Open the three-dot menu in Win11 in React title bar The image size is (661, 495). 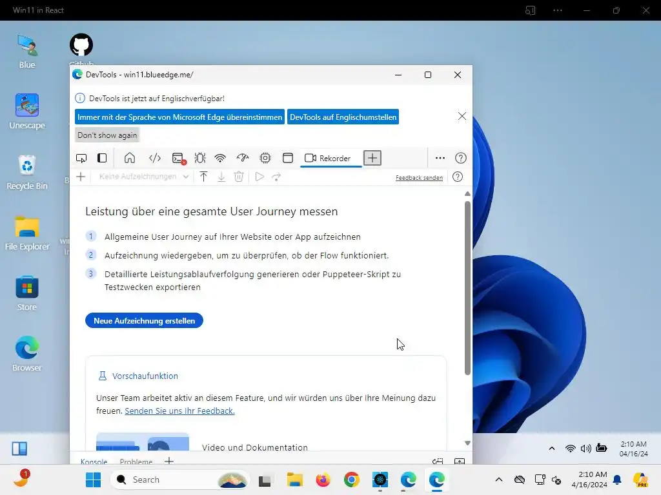click(557, 10)
